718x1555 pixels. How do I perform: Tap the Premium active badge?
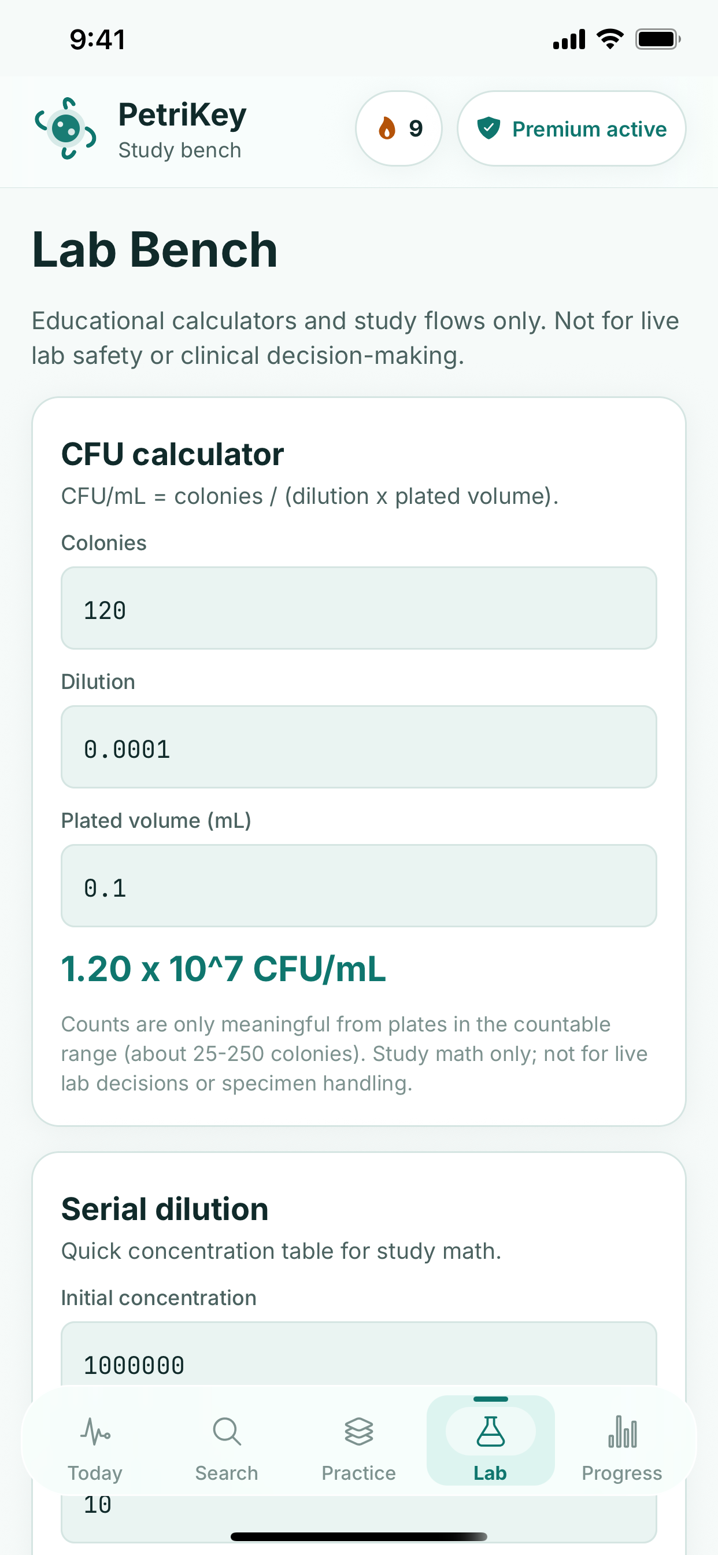point(571,128)
